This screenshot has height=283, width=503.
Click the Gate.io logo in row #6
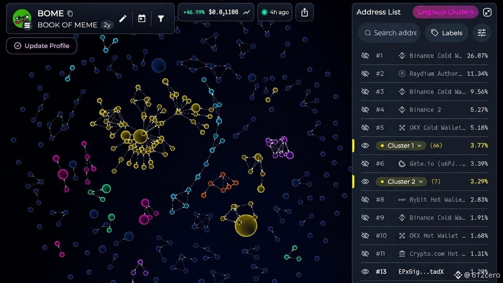click(402, 164)
